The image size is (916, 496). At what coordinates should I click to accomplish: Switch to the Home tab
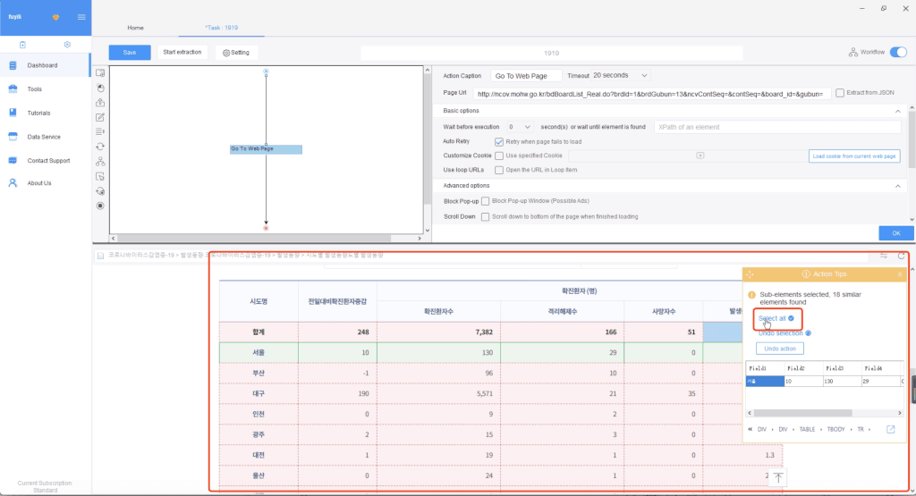click(x=136, y=28)
